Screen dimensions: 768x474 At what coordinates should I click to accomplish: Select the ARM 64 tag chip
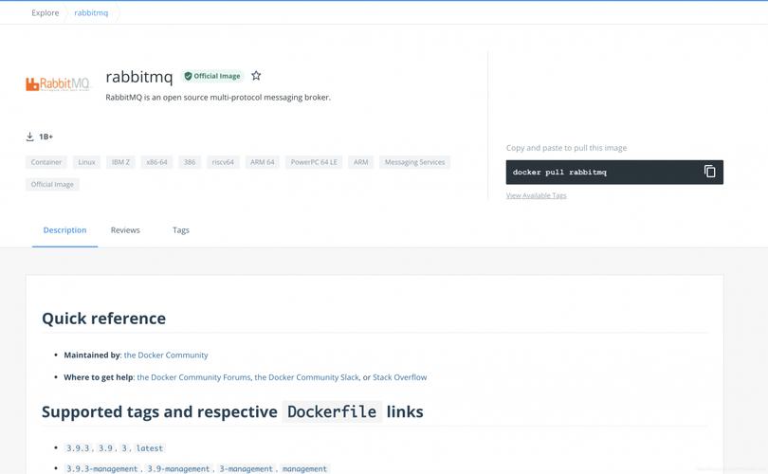[262, 162]
